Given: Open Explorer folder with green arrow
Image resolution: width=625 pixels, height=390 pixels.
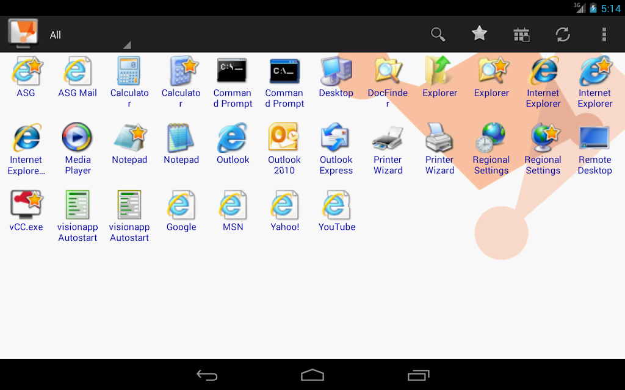Looking at the screenshot, I should pos(439,77).
